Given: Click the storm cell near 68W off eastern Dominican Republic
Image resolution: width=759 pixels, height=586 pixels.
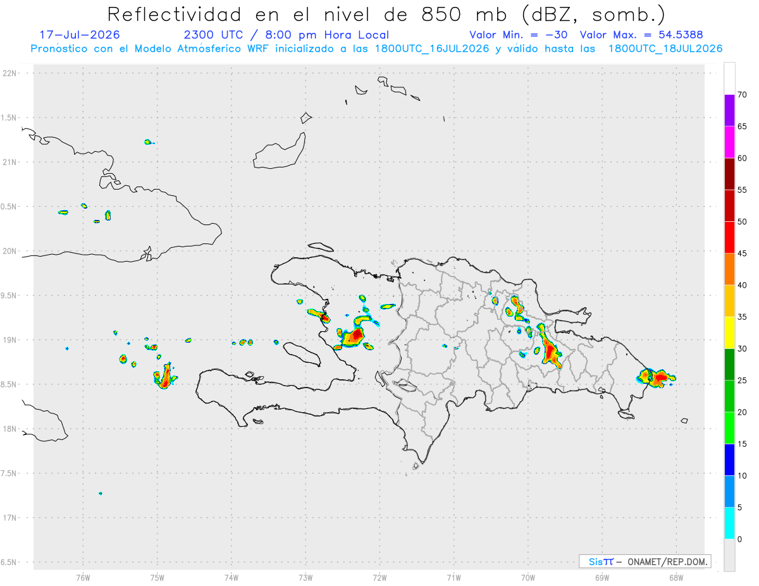Looking at the screenshot, I should [657, 377].
